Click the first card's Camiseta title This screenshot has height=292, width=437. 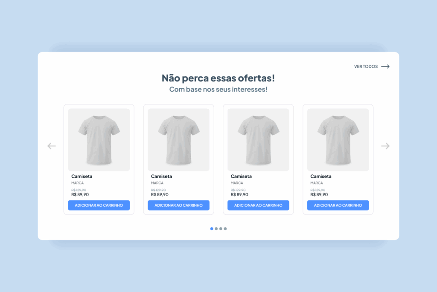coord(82,176)
